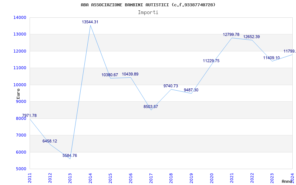
Task: Select data label 5584.76
Action: tap(70, 155)
